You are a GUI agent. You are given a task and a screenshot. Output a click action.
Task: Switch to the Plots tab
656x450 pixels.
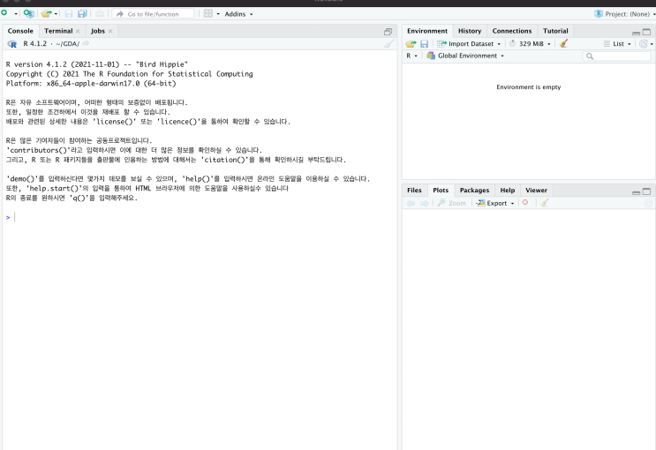441,191
